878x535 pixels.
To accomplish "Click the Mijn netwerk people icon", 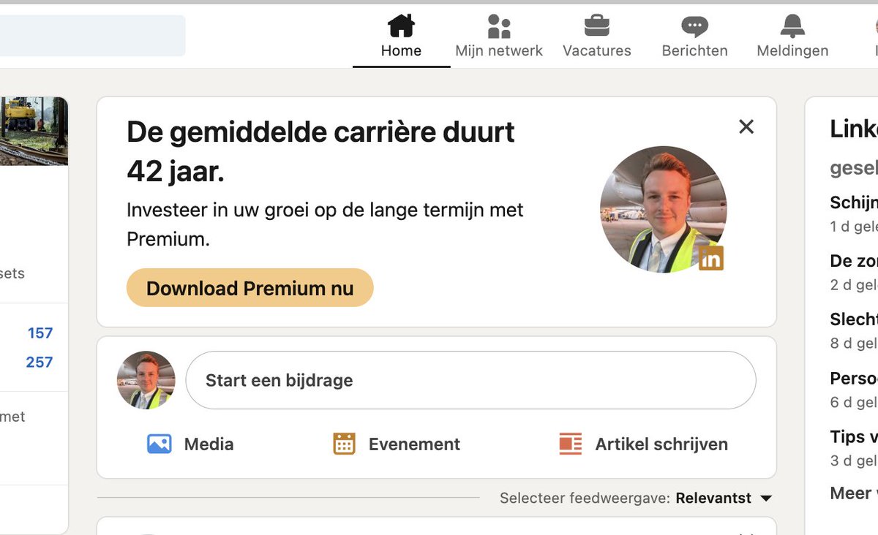I will point(499,26).
